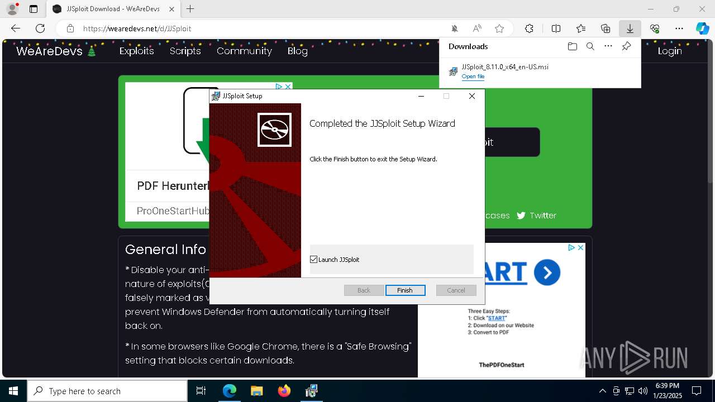The image size is (715, 402).
Task: Open the Exploits menu on WeAreDevs
Action: coord(136,51)
